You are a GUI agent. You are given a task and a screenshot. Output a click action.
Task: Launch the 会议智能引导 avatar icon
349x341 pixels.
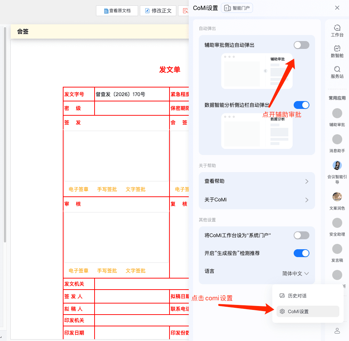(337, 165)
